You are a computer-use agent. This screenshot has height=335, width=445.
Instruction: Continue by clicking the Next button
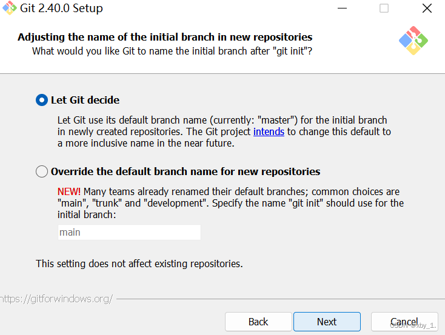coord(327,322)
